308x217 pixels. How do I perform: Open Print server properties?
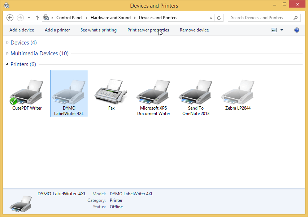click(x=148, y=30)
